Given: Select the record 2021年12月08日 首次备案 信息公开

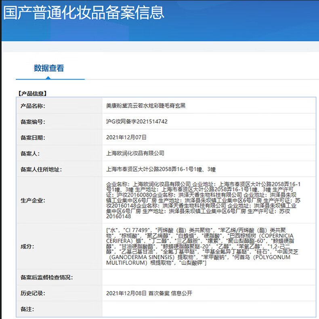Looking at the screenshot, I should click(x=149, y=293).
